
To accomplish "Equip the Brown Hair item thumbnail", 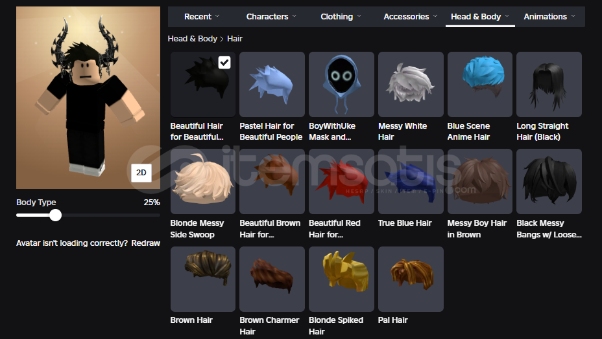I will tap(202, 279).
